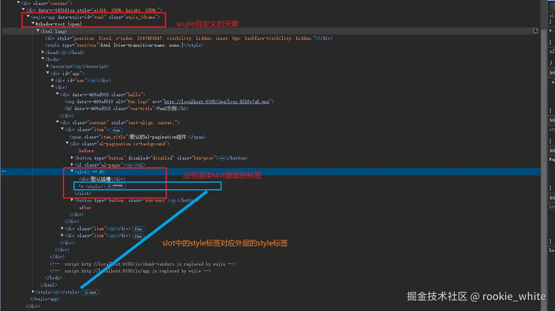Expand the btn-prev button element
Viewport: 555px width, 311px height.
click(72, 158)
